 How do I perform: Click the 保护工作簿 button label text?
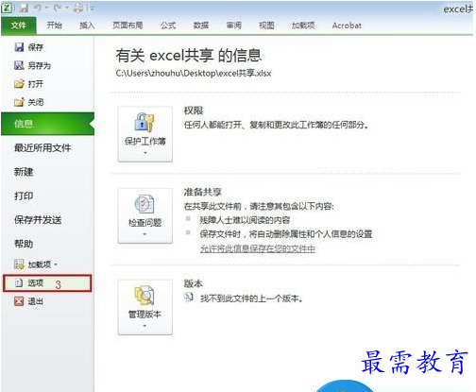pyautogui.click(x=145, y=142)
